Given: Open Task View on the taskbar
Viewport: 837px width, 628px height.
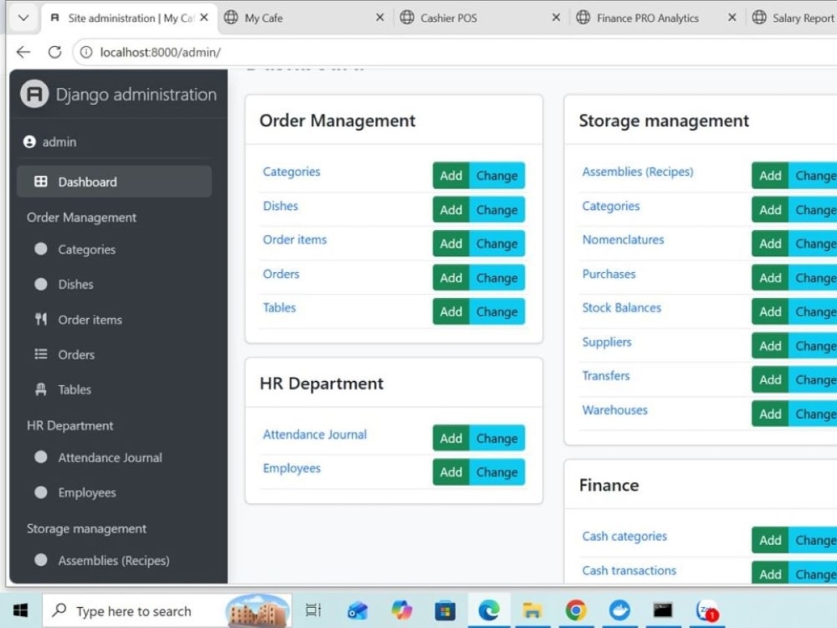Looking at the screenshot, I should (313, 610).
